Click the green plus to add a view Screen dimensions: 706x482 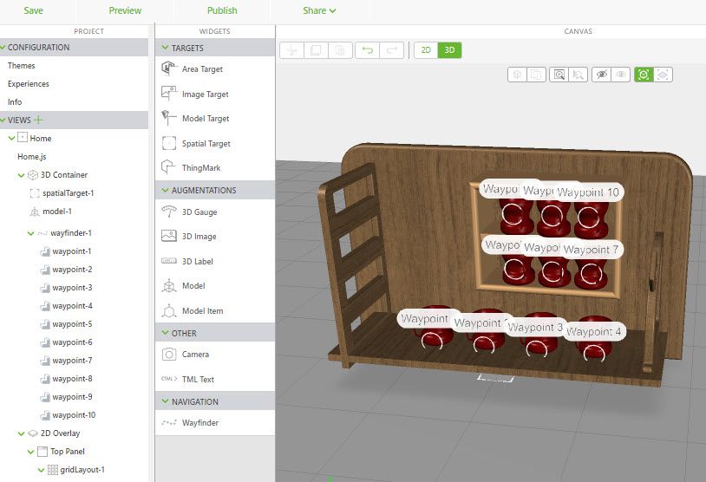tap(39, 120)
